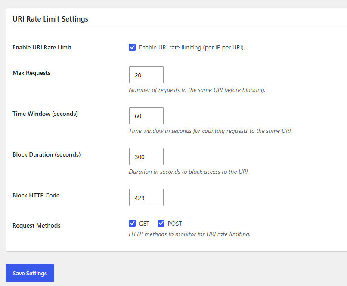Click the Max Requests help description
Image resolution: width=347 pixels, height=286 pixels.
[x=197, y=90]
